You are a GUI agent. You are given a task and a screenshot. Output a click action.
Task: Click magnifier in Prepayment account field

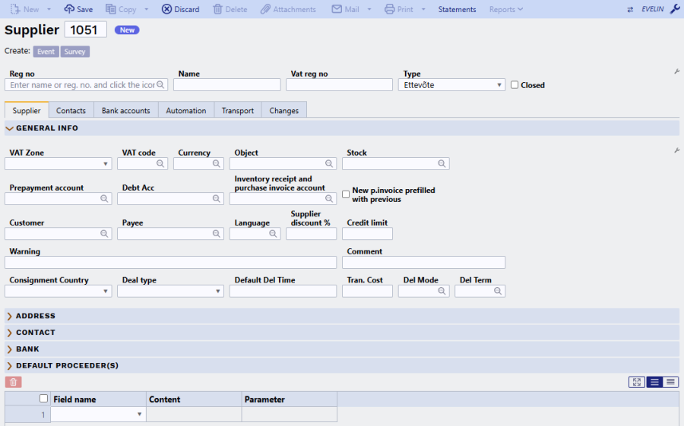click(x=104, y=198)
